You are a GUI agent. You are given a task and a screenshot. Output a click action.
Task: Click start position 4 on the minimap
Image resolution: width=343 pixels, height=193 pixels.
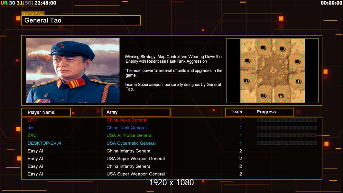click(281, 96)
